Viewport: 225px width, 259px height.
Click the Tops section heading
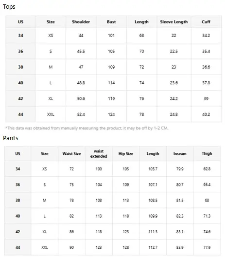pos(9,7)
